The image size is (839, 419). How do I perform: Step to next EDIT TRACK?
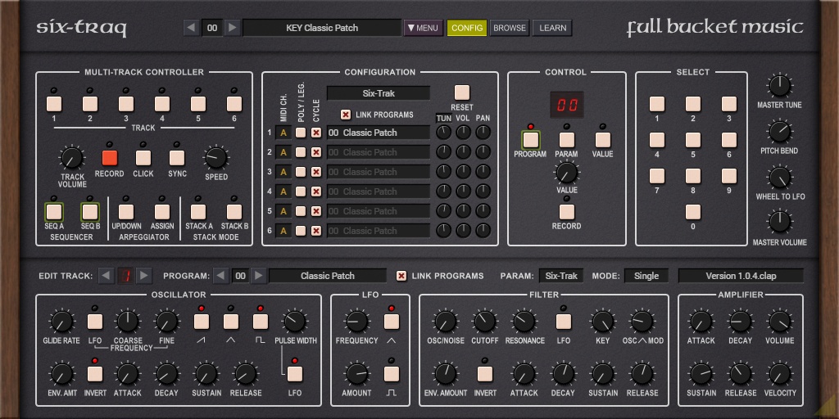pyautogui.click(x=143, y=276)
